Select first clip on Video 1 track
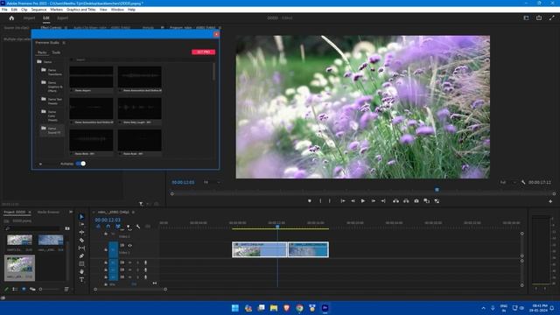 point(260,249)
